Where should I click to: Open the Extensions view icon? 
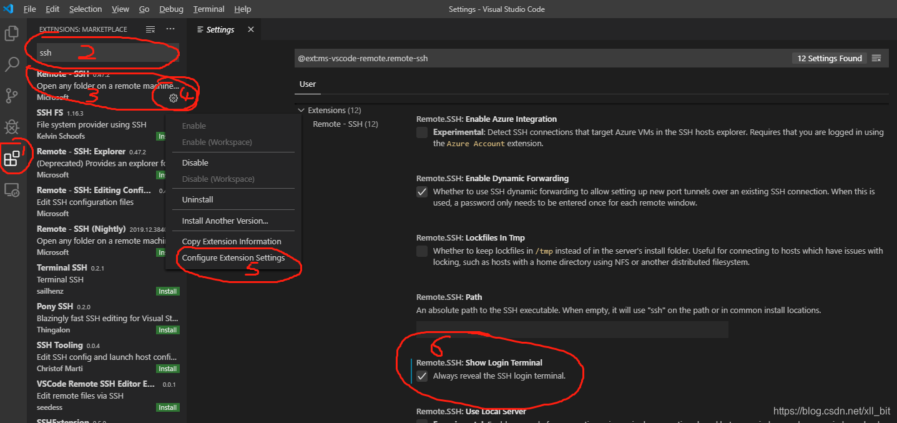11,158
